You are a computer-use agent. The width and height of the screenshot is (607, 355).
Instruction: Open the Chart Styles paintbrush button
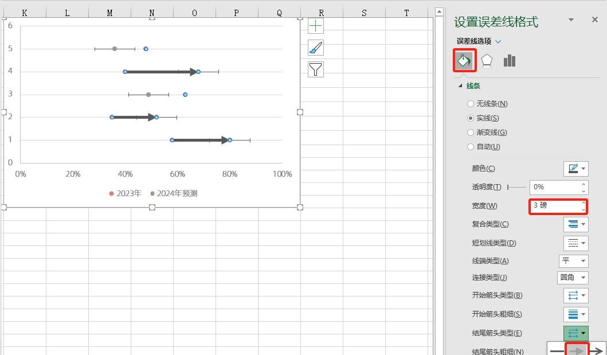(x=316, y=48)
